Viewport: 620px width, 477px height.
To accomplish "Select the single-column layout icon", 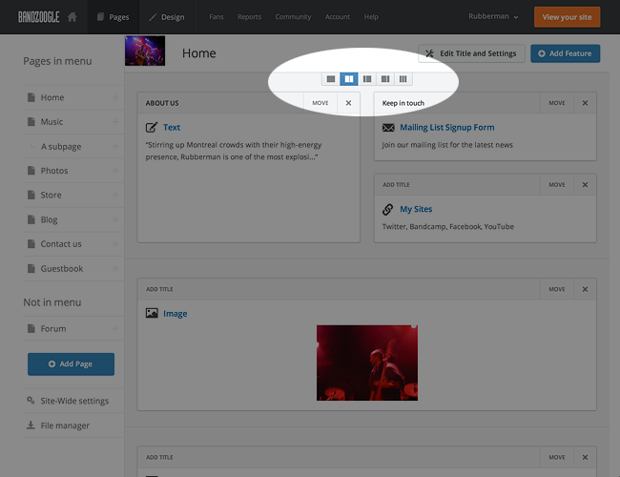I will tap(331, 79).
